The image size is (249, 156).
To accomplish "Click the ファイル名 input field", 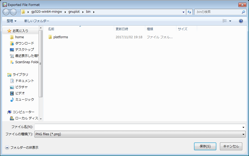I will (x=138, y=127).
